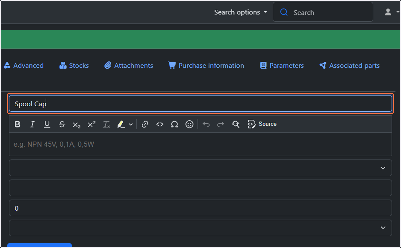Expand Search options dropdown
401x248 pixels.
(x=241, y=12)
